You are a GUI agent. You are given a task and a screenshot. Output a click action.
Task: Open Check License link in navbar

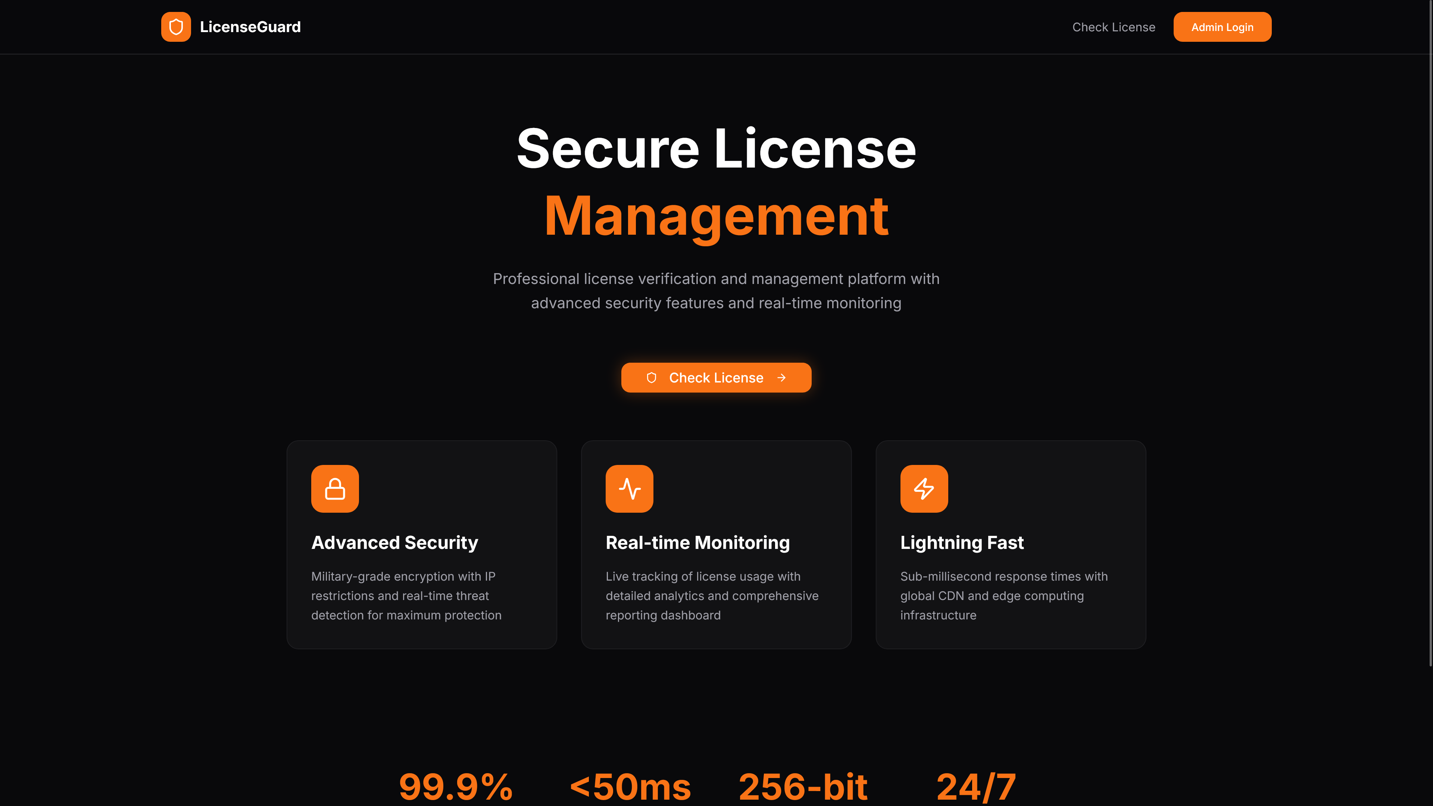click(x=1114, y=27)
